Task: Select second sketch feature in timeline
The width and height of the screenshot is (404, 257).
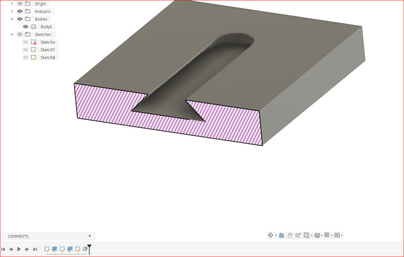Action: click(62, 249)
